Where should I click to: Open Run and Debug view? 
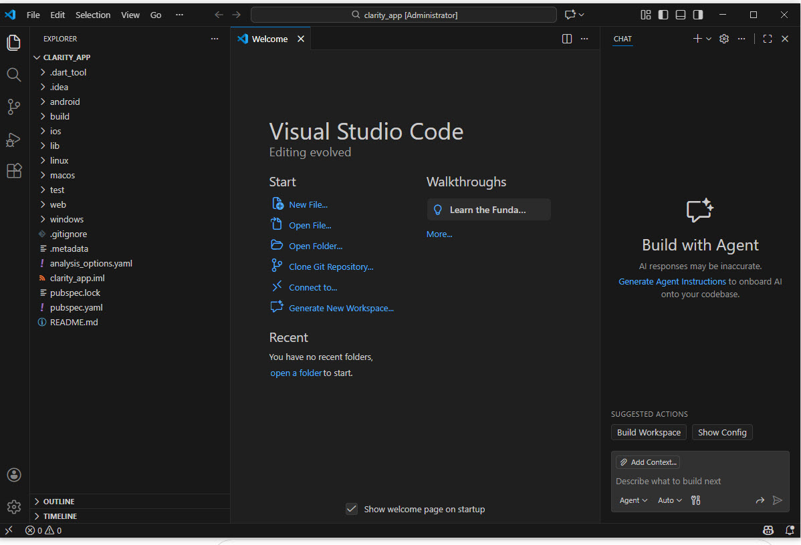coord(14,139)
